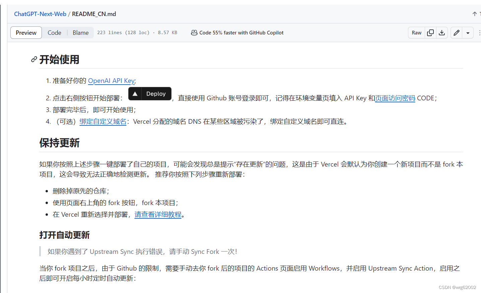Click the 打开自动更新 heading
The width and height of the screenshot is (481, 293).
point(64,235)
